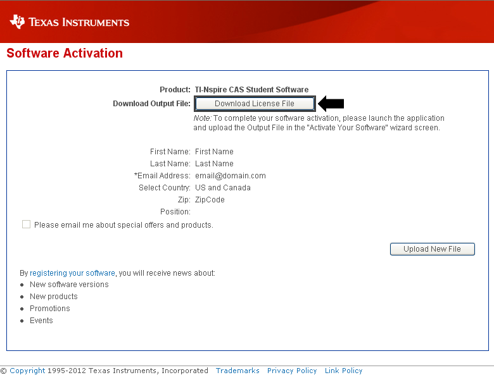Click the activation Note paragraph text
Image resolution: width=494 pixels, height=375 pixels.
point(319,123)
